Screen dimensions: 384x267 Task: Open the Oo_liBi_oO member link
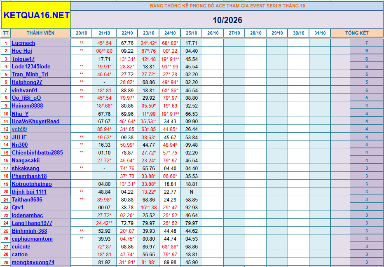[26, 98]
